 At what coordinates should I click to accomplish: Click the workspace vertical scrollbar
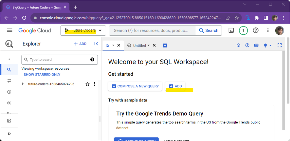[x=284, y=91]
